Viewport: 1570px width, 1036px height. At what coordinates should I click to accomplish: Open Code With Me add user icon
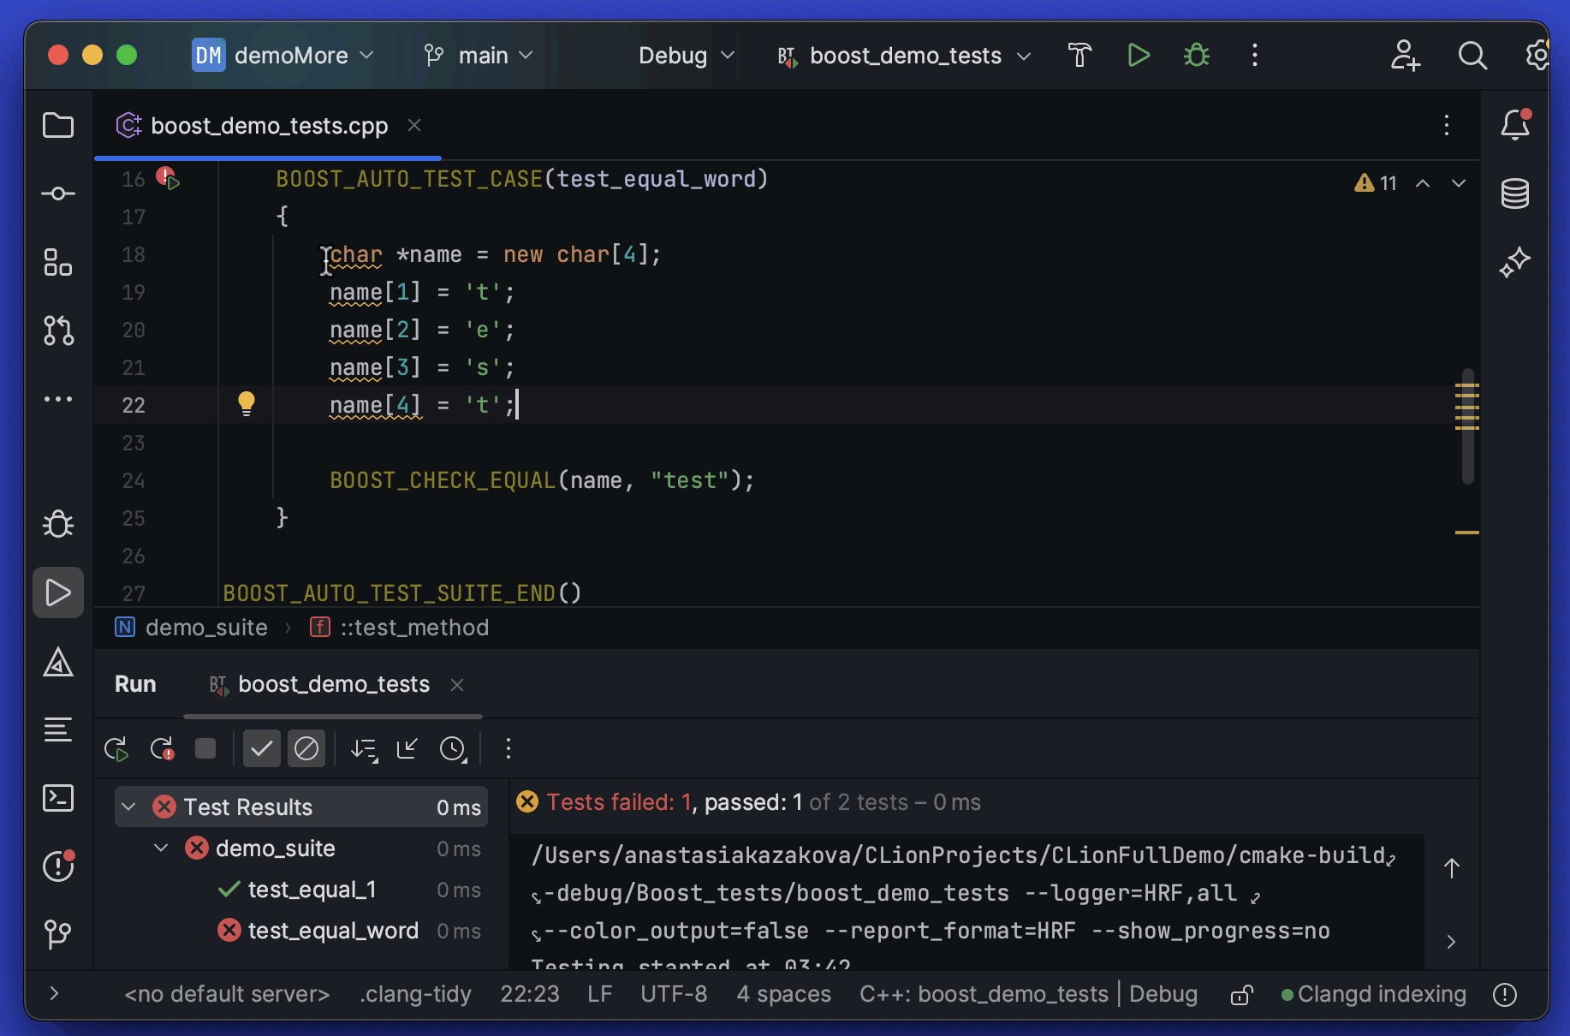pos(1406,56)
